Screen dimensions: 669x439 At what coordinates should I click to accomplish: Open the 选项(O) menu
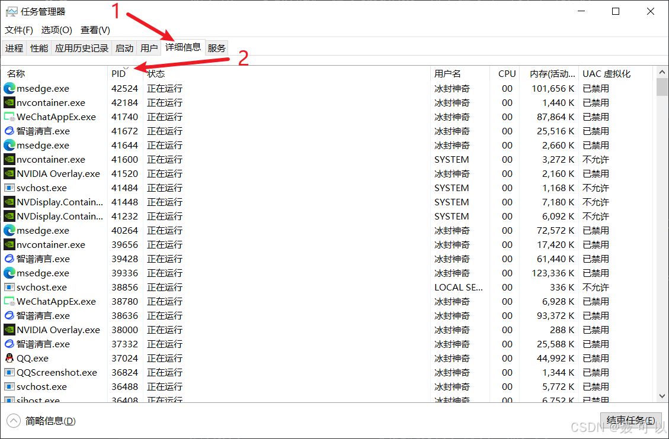(x=57, y=30)
